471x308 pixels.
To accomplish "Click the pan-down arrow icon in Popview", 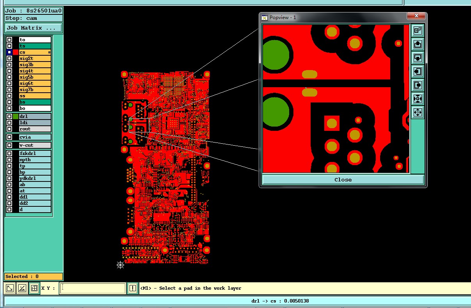I will tap(418, 58).
